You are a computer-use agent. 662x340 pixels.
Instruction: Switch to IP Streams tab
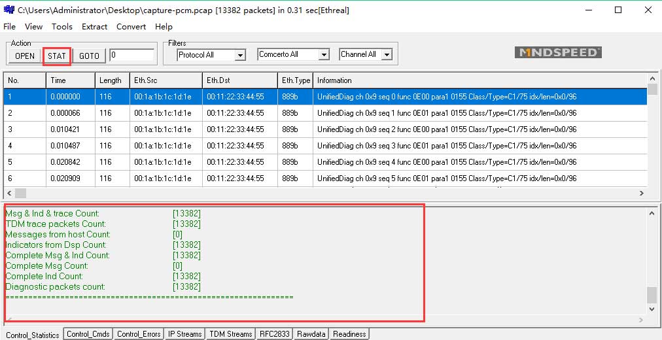point(185,334)
